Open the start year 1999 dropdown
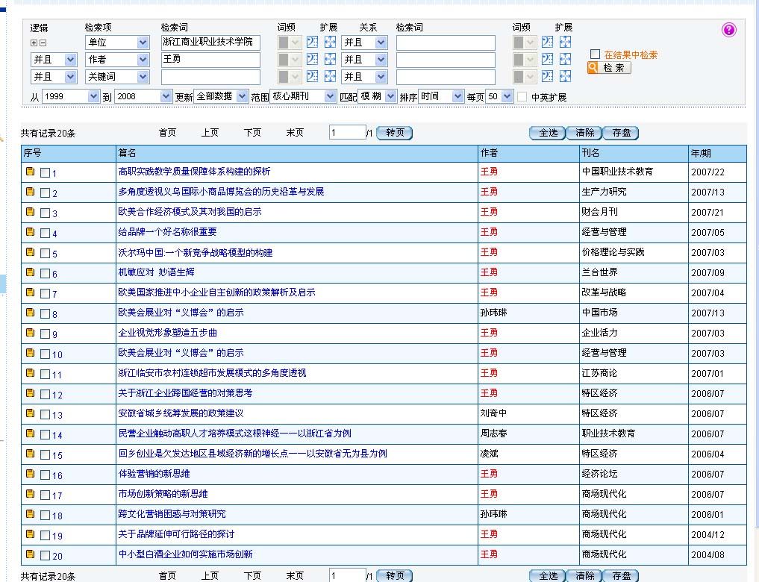Screen dimensions: 759x582 pyautogui.click(x=71, y=96)
